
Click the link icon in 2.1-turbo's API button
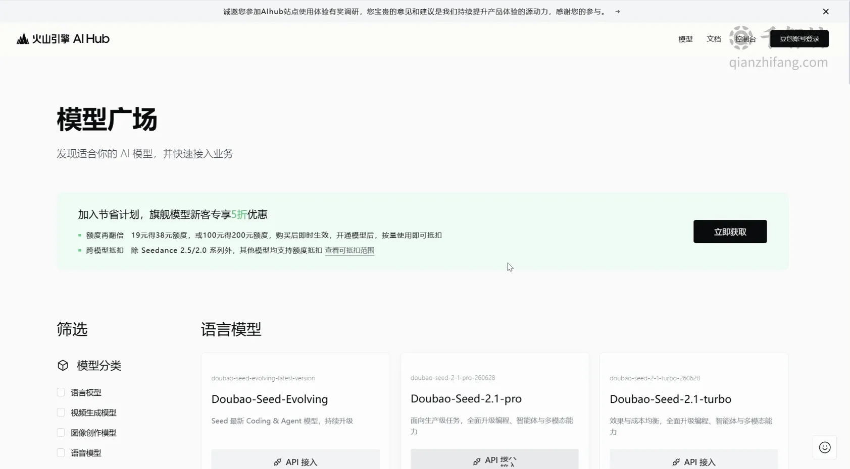point(676,462)
